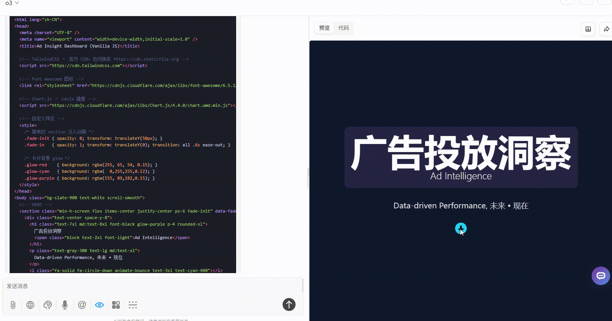Click the 发送消息 message input field
Viewport: 612px width, 321px height.
point(153,286)
